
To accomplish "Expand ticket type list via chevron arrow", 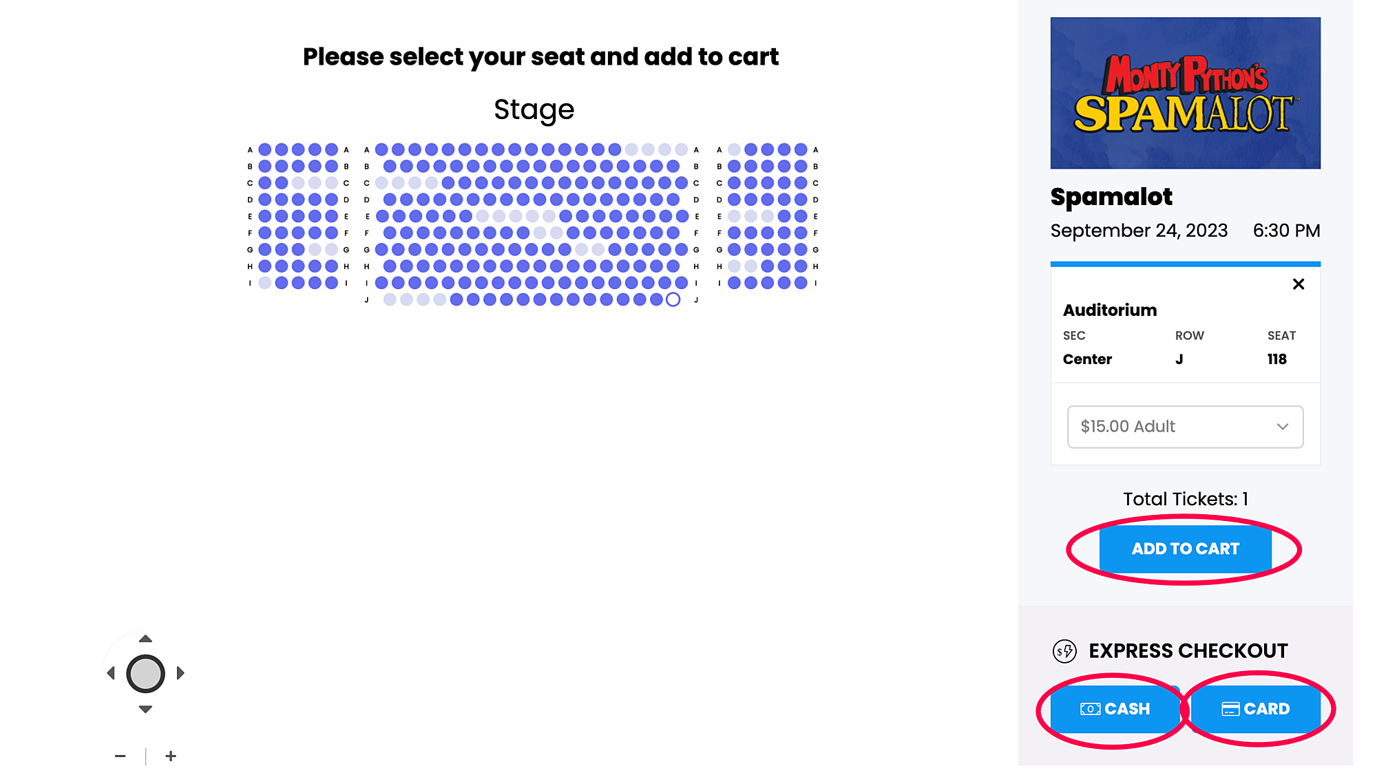I will (x=1282, y=427).
